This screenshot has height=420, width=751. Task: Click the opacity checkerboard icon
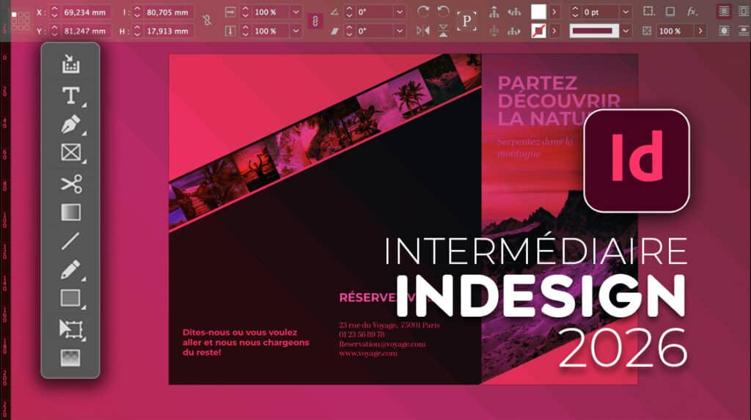click(647, 31)
